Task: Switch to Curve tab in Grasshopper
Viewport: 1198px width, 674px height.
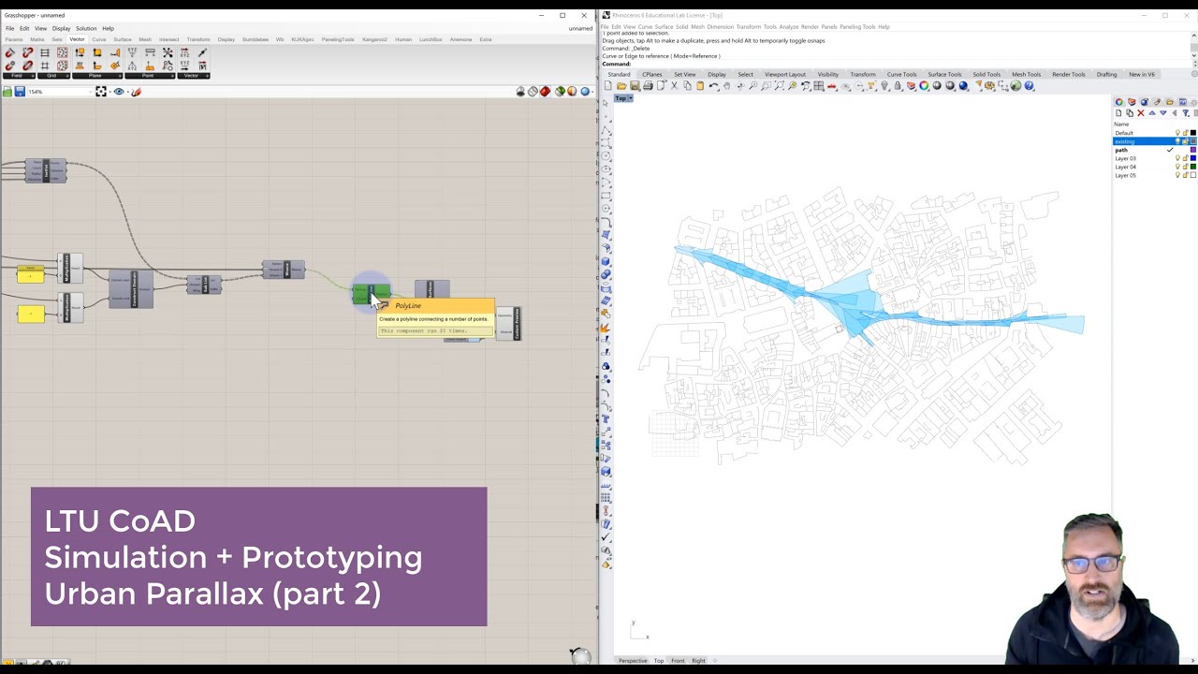Action: [x=98, y=39]
